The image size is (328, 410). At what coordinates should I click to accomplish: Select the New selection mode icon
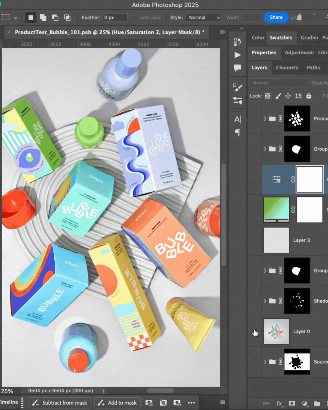tap(31, 18)
